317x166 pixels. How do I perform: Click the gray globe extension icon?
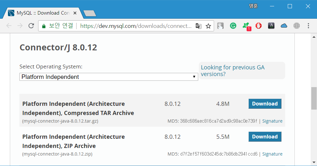[x=297, y=26]
